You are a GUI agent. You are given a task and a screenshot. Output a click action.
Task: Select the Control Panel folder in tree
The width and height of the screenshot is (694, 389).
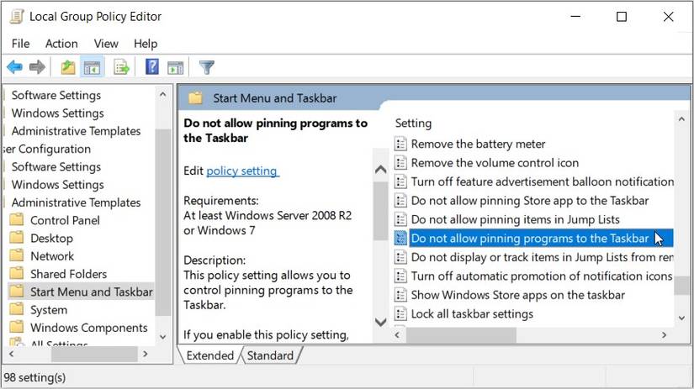tap(65, 220)
